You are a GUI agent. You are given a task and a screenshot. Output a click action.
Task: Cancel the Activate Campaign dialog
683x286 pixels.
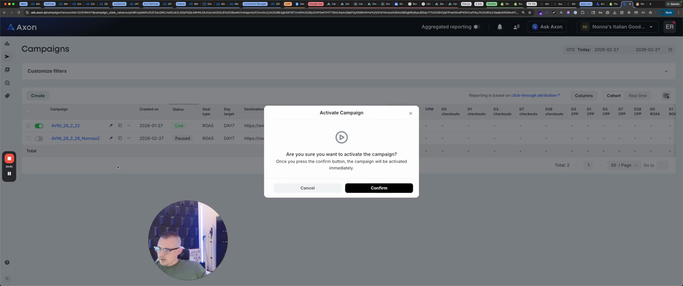click(307, 188)
